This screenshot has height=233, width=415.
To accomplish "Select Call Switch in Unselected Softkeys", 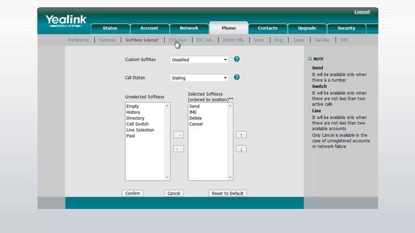I will pyautogui.click(x=137, y=124).
